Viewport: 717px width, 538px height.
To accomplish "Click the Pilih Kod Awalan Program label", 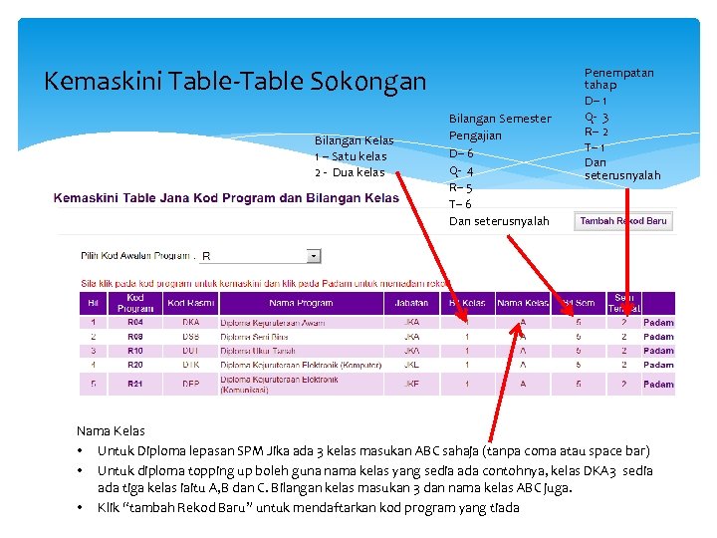I will (x=137, y=256).
